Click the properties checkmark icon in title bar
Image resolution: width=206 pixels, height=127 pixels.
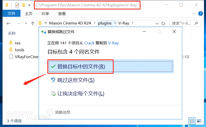(17, 5)
